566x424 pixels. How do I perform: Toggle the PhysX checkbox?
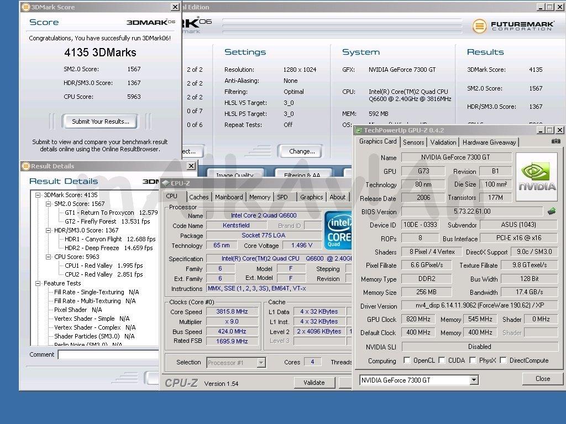click(x=473, y=360)
